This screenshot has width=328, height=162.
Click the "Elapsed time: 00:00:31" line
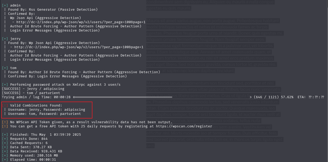tap(29, 160)
